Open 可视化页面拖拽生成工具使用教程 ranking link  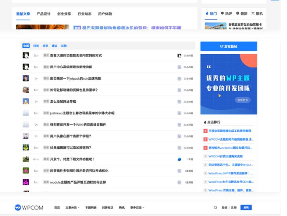[229, 131]
